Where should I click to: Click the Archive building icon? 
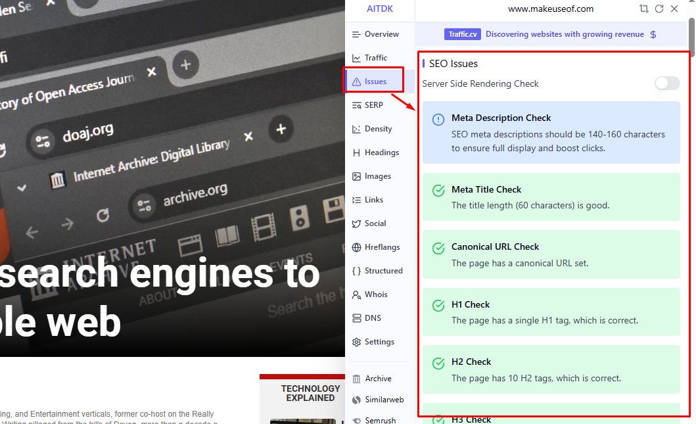point(356,379)
